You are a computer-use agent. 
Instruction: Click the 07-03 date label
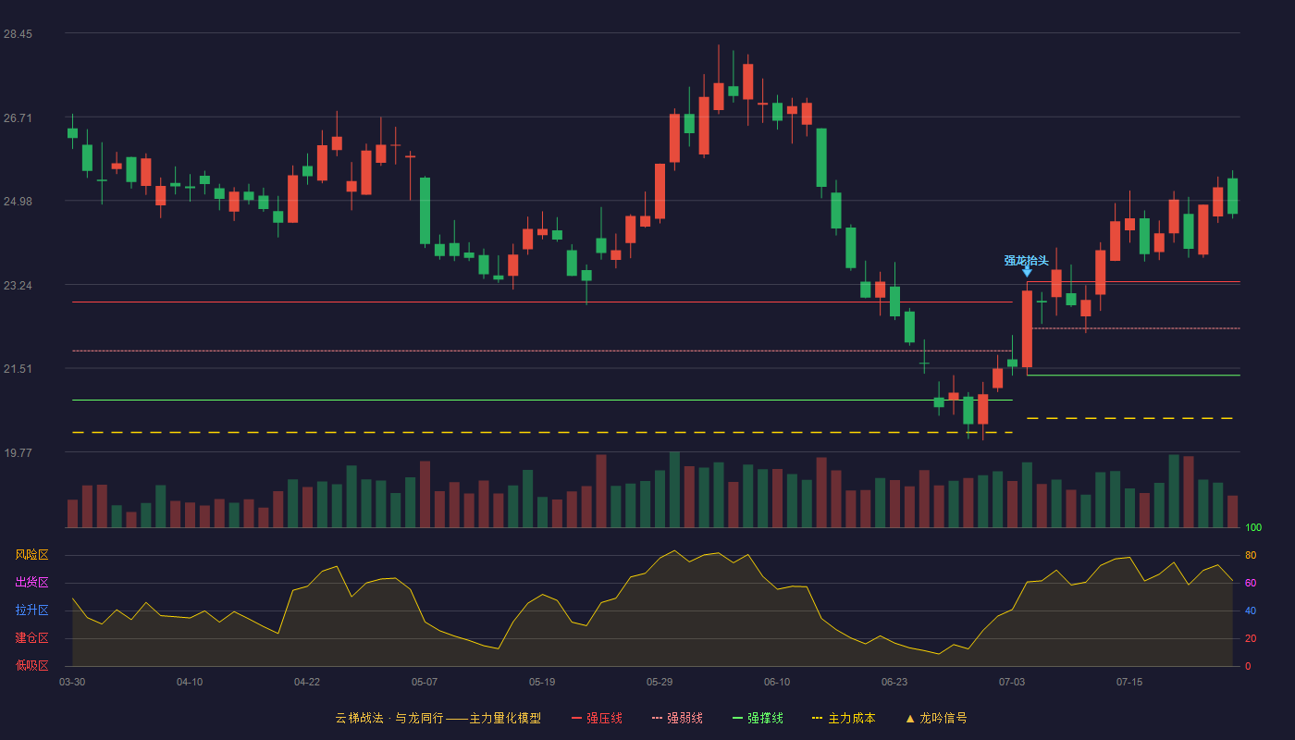click(x=1012, y=682)
